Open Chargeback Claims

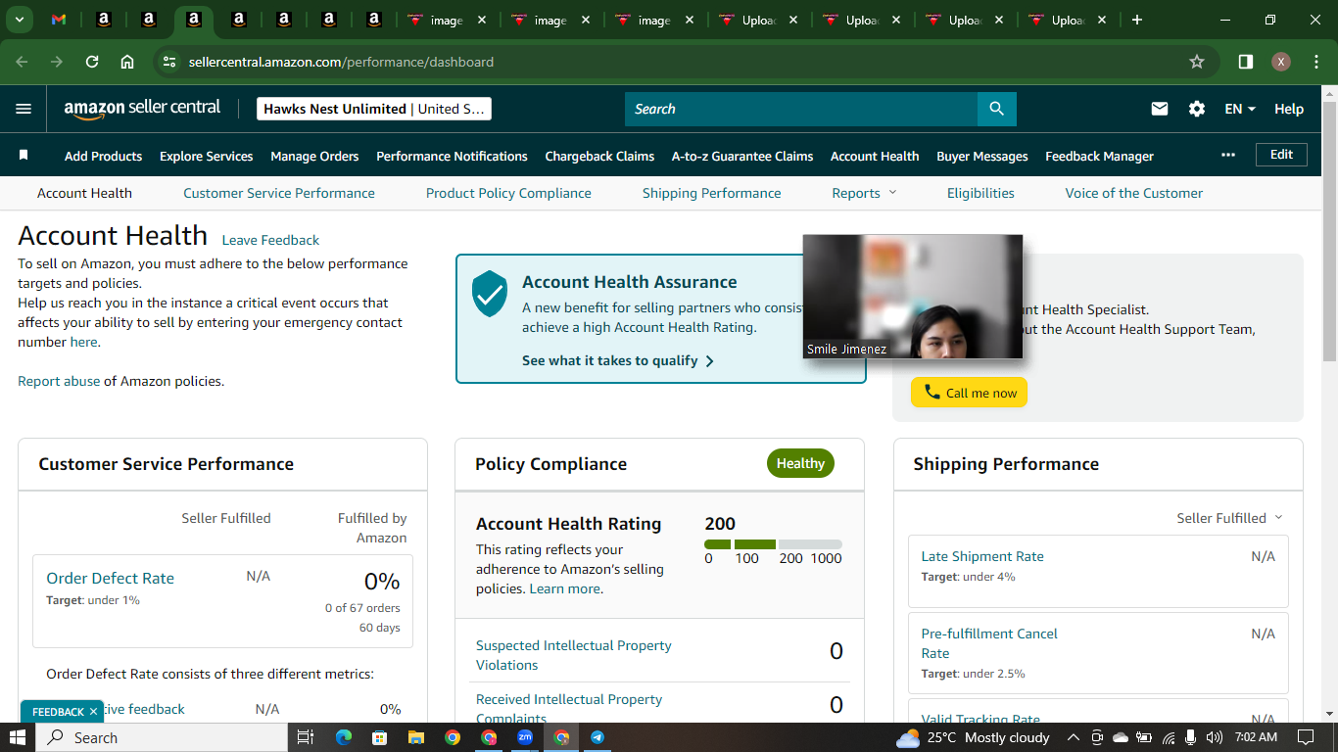[599, 156]
